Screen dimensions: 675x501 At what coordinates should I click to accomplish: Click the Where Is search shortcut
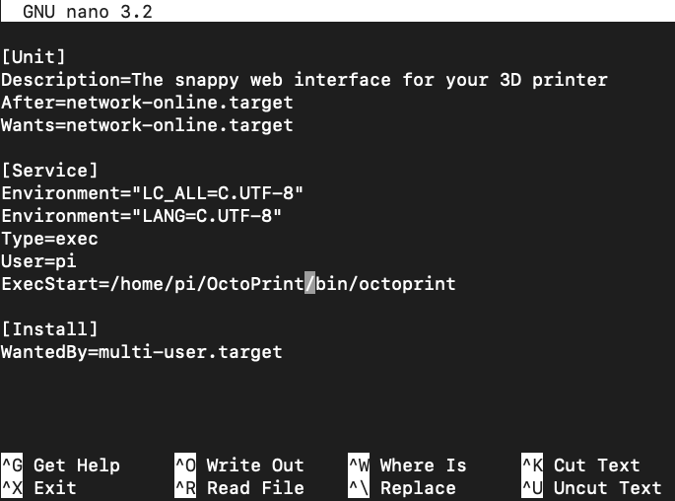click(x=423, y=465)
